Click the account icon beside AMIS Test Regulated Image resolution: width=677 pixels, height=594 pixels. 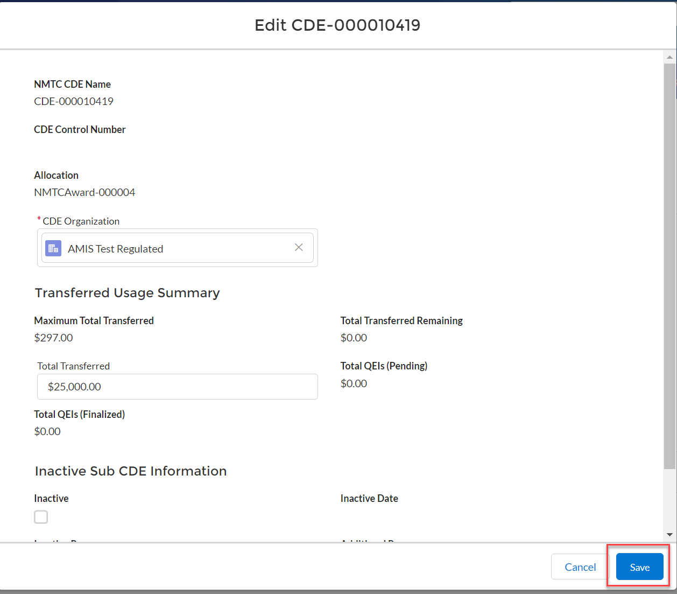tap(53, 248)
